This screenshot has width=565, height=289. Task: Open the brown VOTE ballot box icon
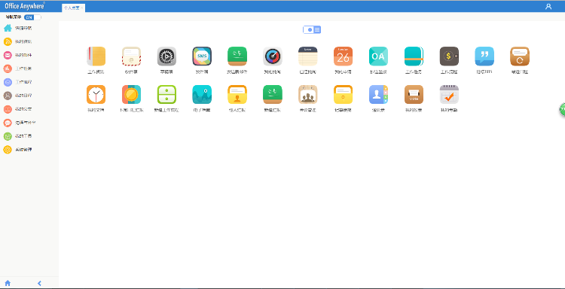pos(414,94)
